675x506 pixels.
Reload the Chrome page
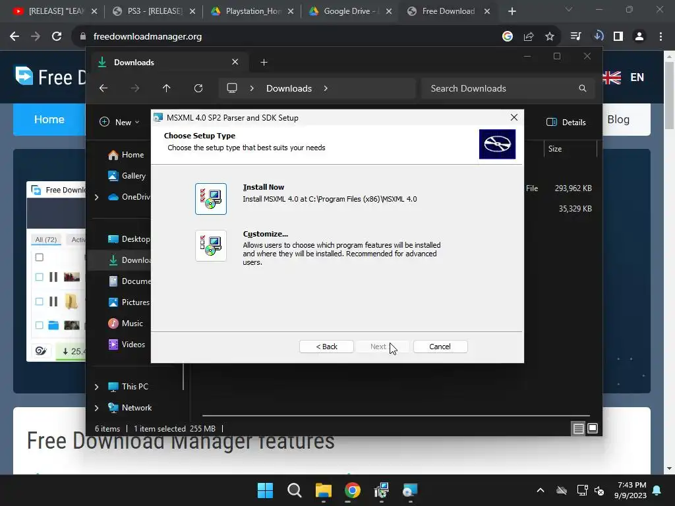(57, 37)
